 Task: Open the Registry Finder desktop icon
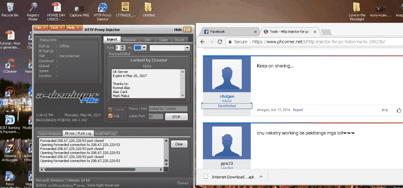point(33,11)
